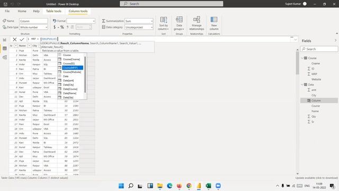Select the Website field under Course
Screen dimensions: 339x191
point(316,79)
